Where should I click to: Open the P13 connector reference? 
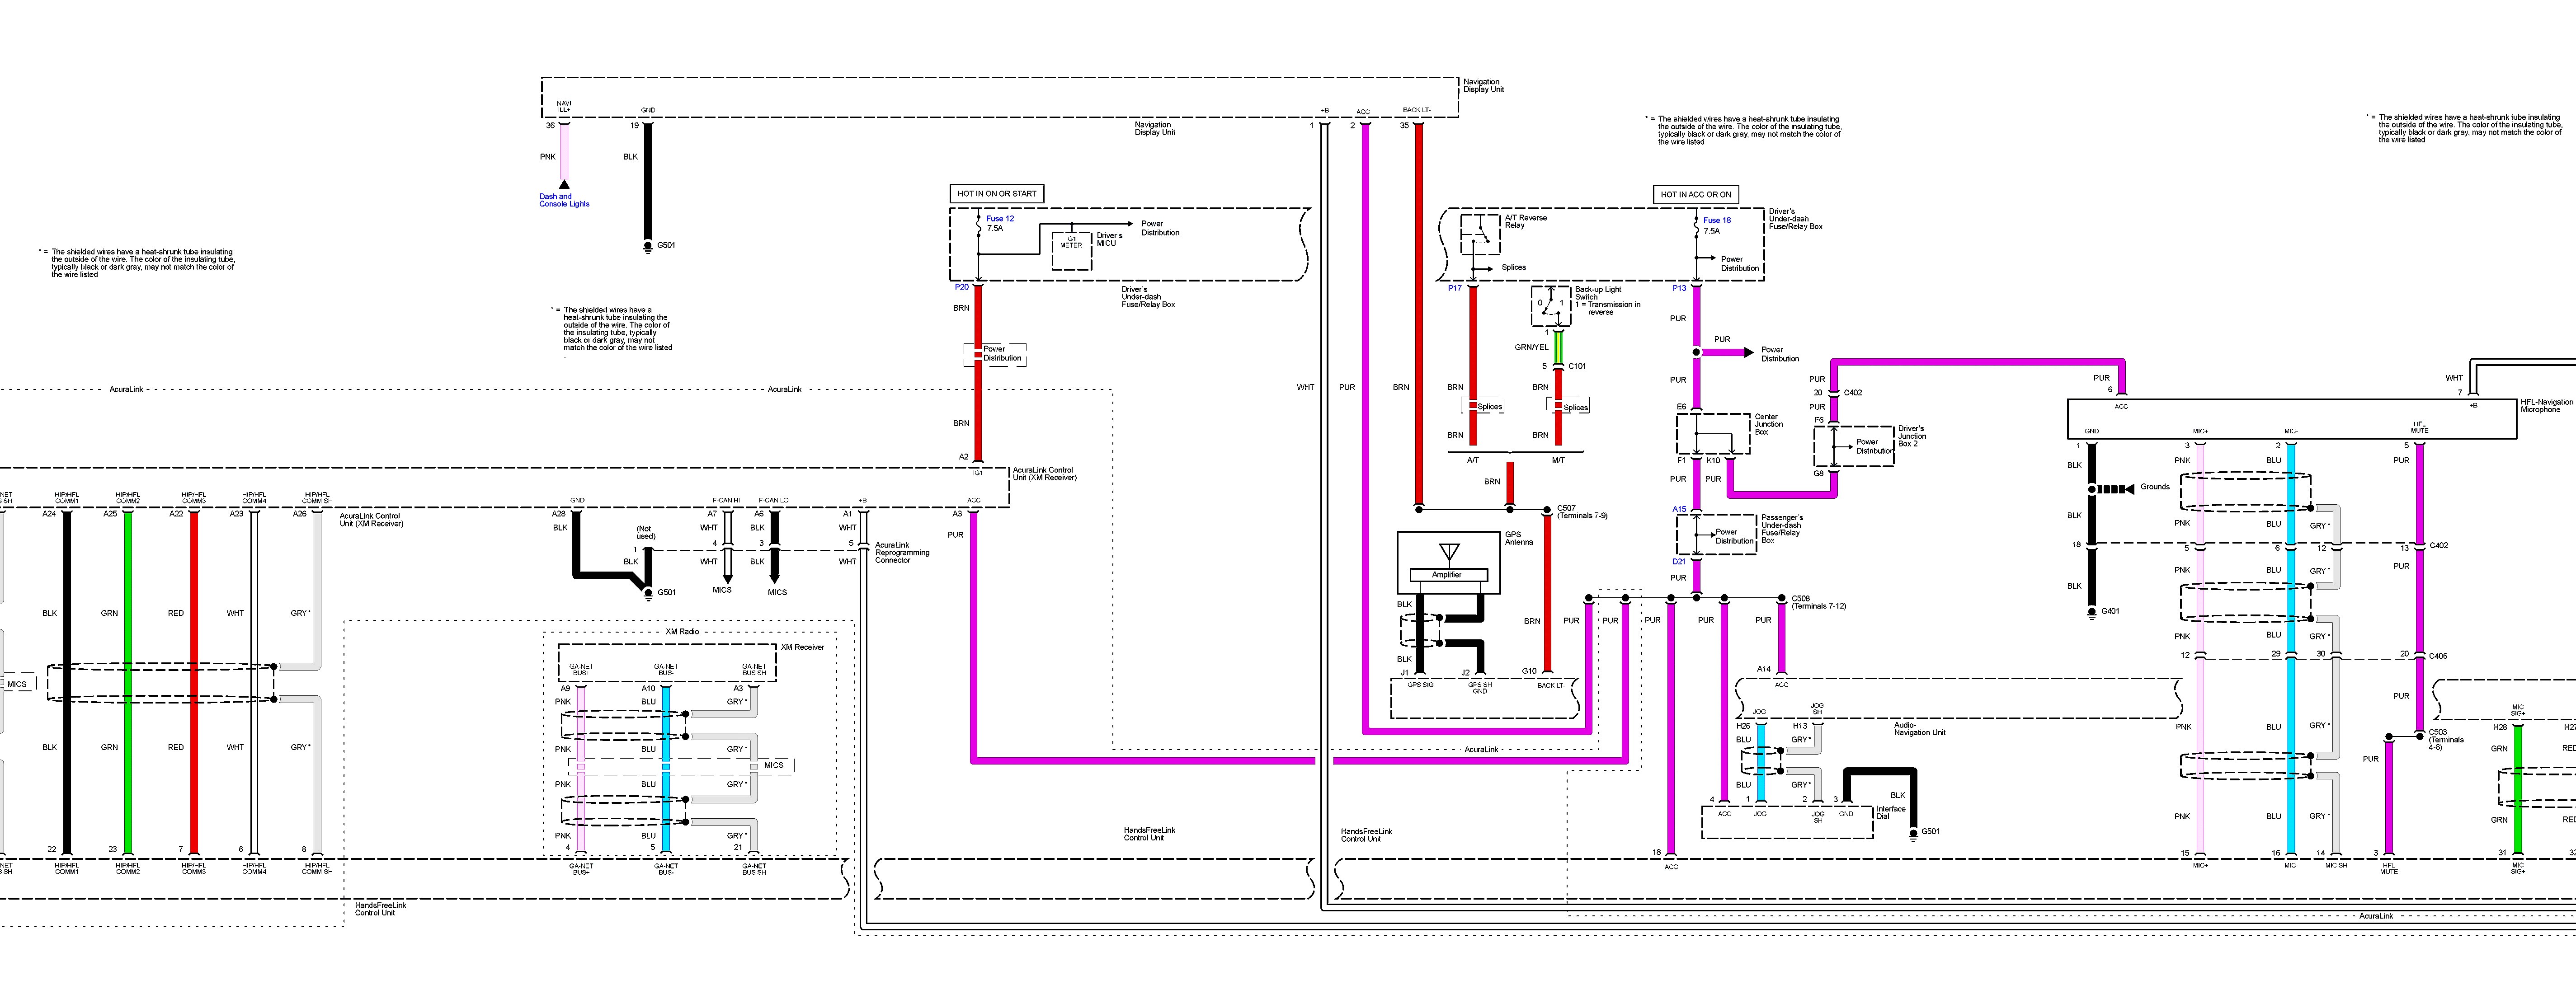coord(1679,288)
